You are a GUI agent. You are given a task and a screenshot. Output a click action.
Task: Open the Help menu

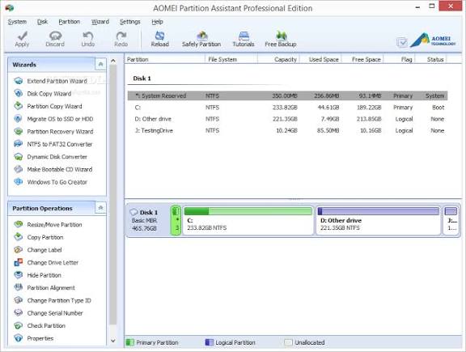[x=157, y=22]
